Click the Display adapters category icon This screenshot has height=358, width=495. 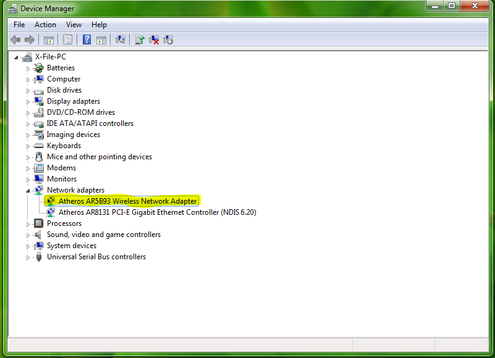(39, 101)
